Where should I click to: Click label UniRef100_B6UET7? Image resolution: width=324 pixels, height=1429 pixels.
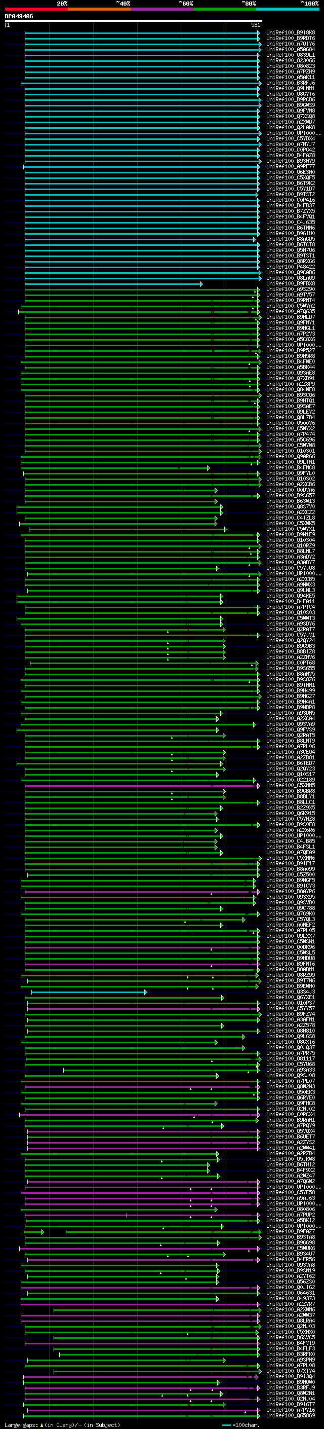click(x=290, y=1137)
